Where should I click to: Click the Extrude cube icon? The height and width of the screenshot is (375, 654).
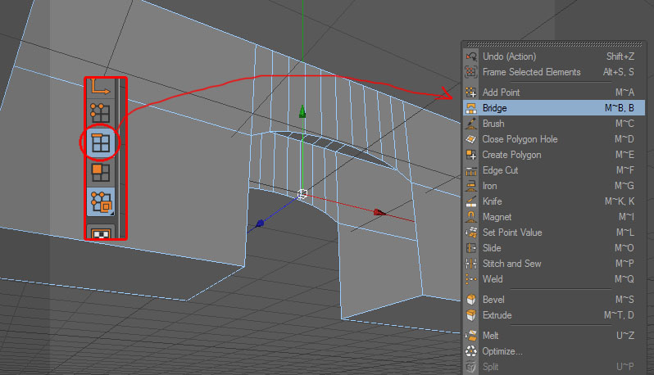pos(471,315)
